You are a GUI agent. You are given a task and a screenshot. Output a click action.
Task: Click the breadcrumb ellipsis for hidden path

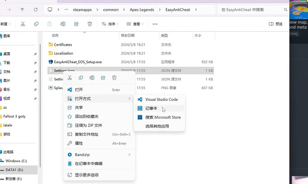67,10
